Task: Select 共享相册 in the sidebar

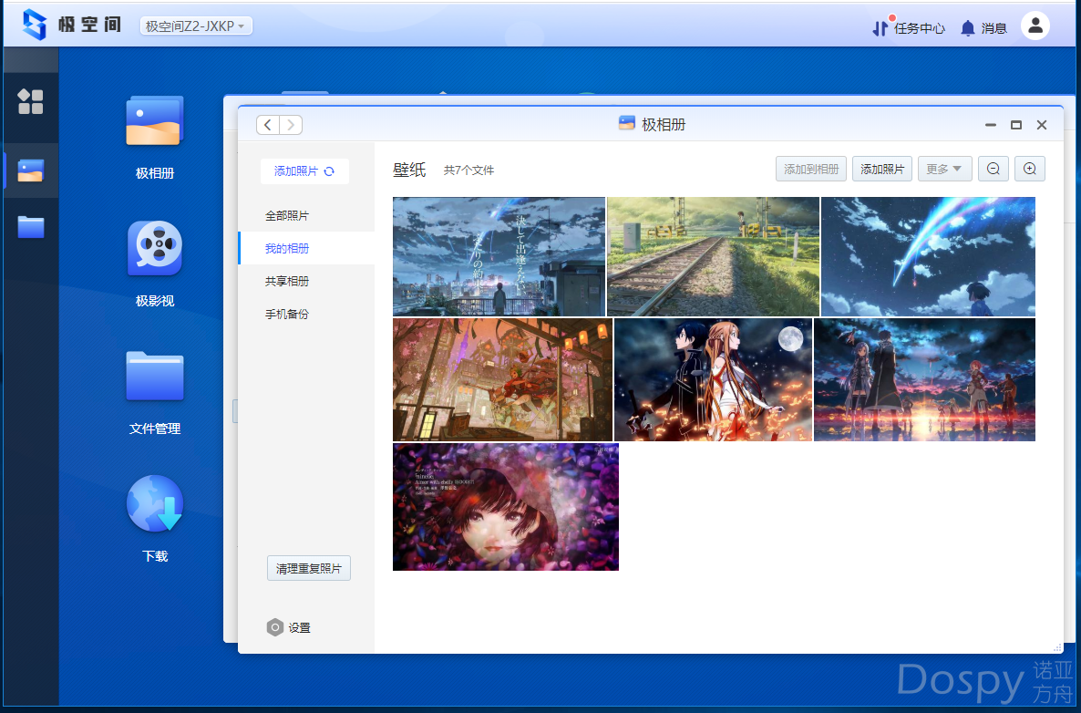Action: coord(306,282)
